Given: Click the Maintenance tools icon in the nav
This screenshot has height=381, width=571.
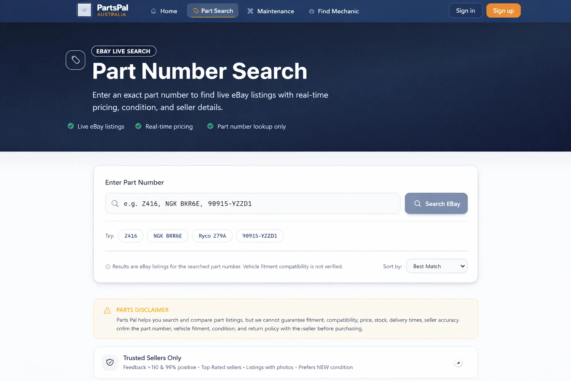Looking at the screenshot, I should click(x=250, y=11).
